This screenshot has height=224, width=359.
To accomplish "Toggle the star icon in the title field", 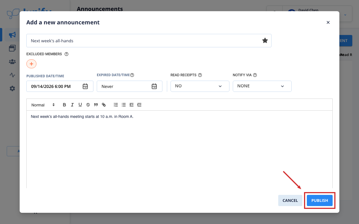I will pos(265,41).
